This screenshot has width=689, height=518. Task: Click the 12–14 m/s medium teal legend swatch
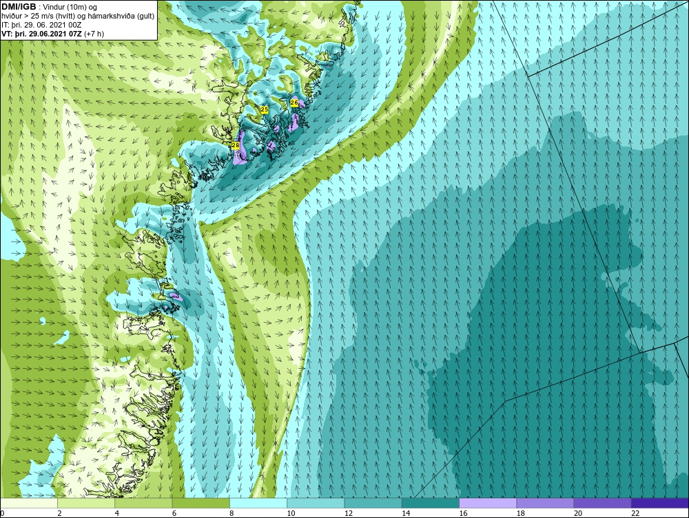[x=373, y=503]
